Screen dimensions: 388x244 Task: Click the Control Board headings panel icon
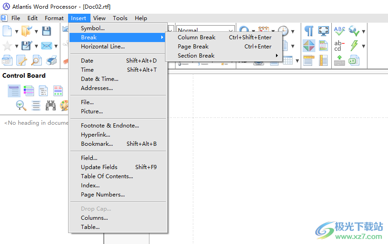14,91
